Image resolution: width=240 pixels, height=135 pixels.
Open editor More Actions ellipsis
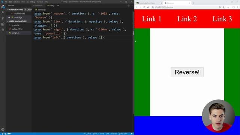coord(132,6)
